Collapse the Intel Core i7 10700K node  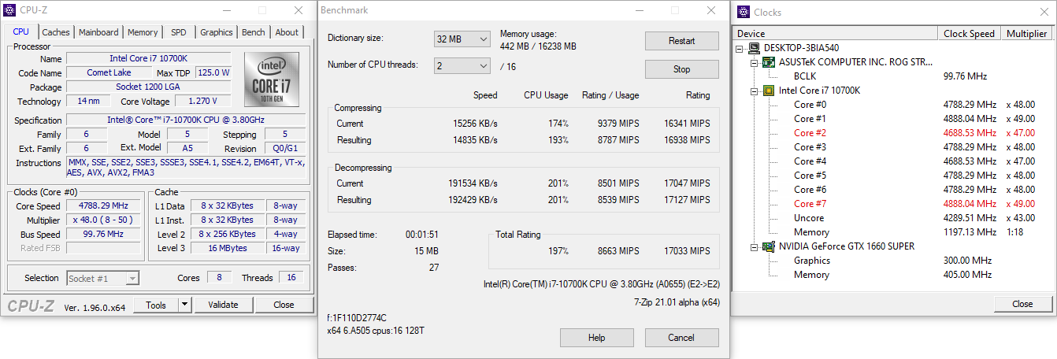coord(755,91)
